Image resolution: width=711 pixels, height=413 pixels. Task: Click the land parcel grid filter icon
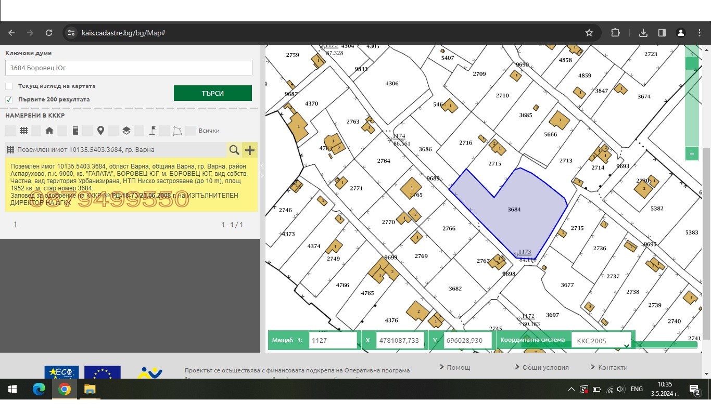coord(23,131)
